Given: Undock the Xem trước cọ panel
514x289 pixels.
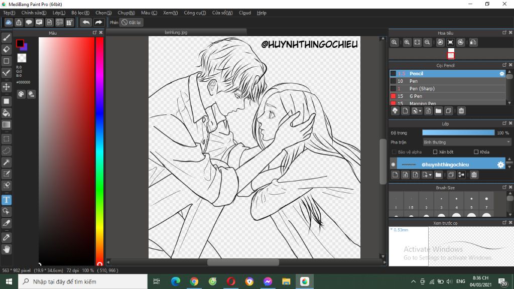Looking at the screenshot, I should click(x=504, y=222).
